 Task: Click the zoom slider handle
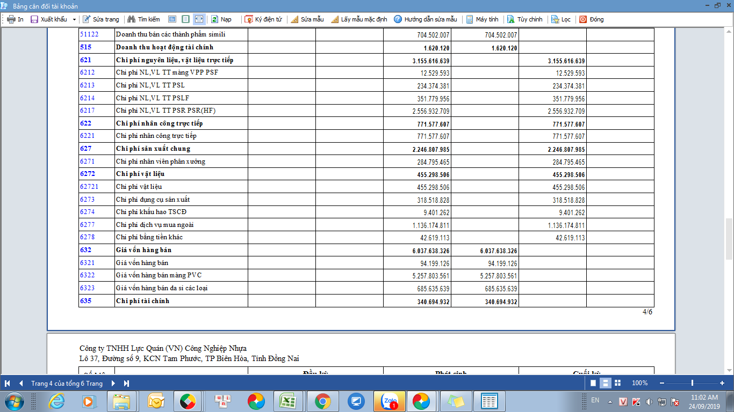[692, 383]
